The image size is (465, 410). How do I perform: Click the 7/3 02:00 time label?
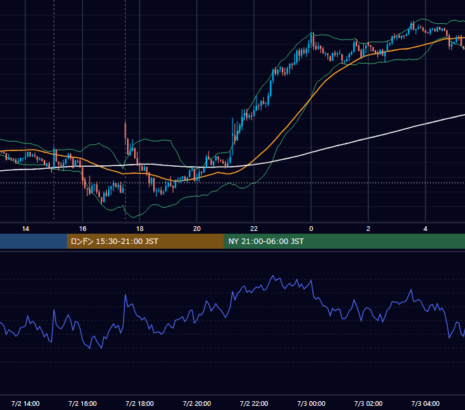tap(369, 403)
